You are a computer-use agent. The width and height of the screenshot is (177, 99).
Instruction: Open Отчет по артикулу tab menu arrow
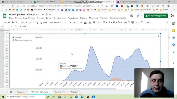pyautogui.click(x=50, y=92)
